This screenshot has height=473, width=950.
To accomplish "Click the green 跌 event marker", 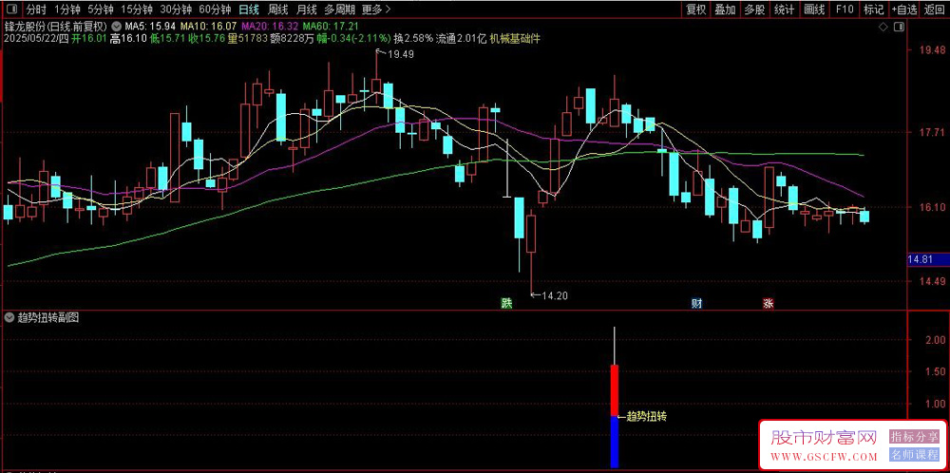I will 505,303.
